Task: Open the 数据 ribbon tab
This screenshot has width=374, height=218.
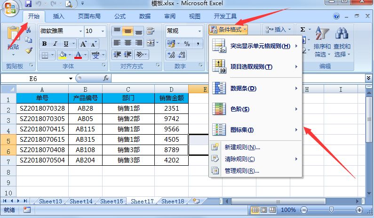Action: (145, 16)
